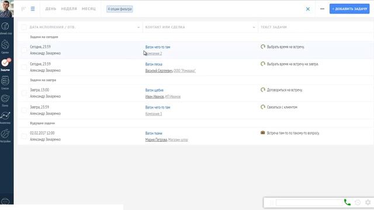Open the Settings (Настройки) wrench icon
374x210 pixels.
pos(5,134)
